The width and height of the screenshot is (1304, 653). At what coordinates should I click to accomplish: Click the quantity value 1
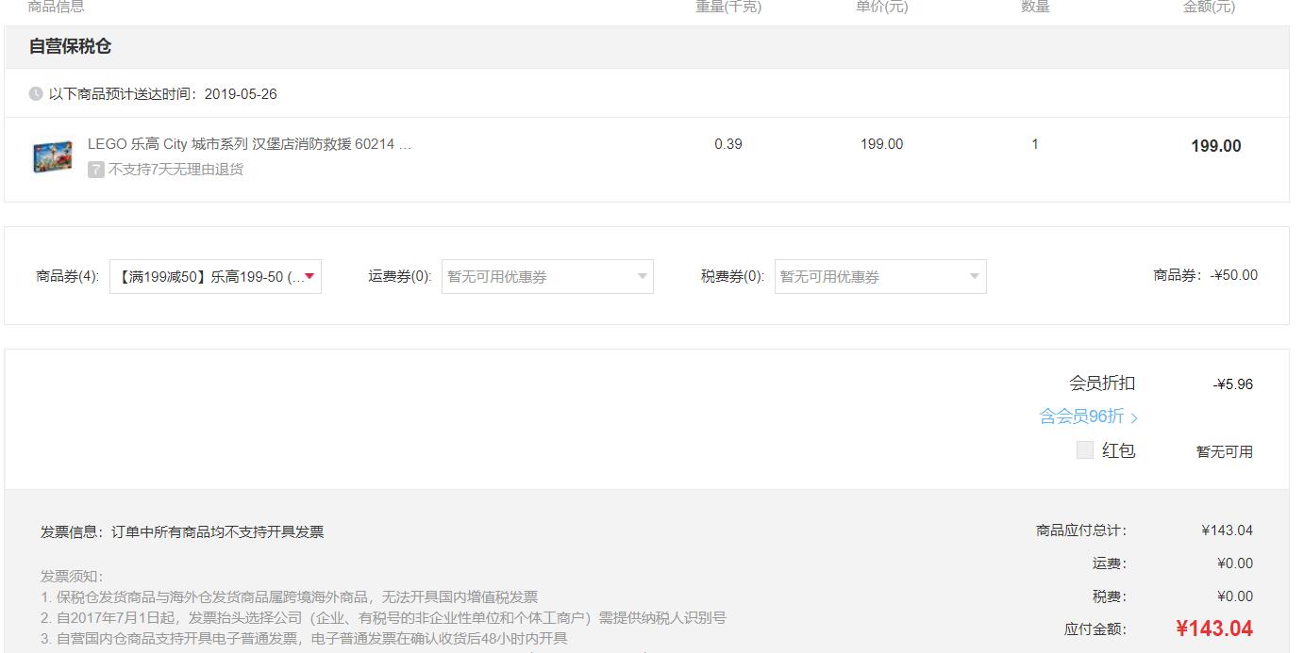1035,144
